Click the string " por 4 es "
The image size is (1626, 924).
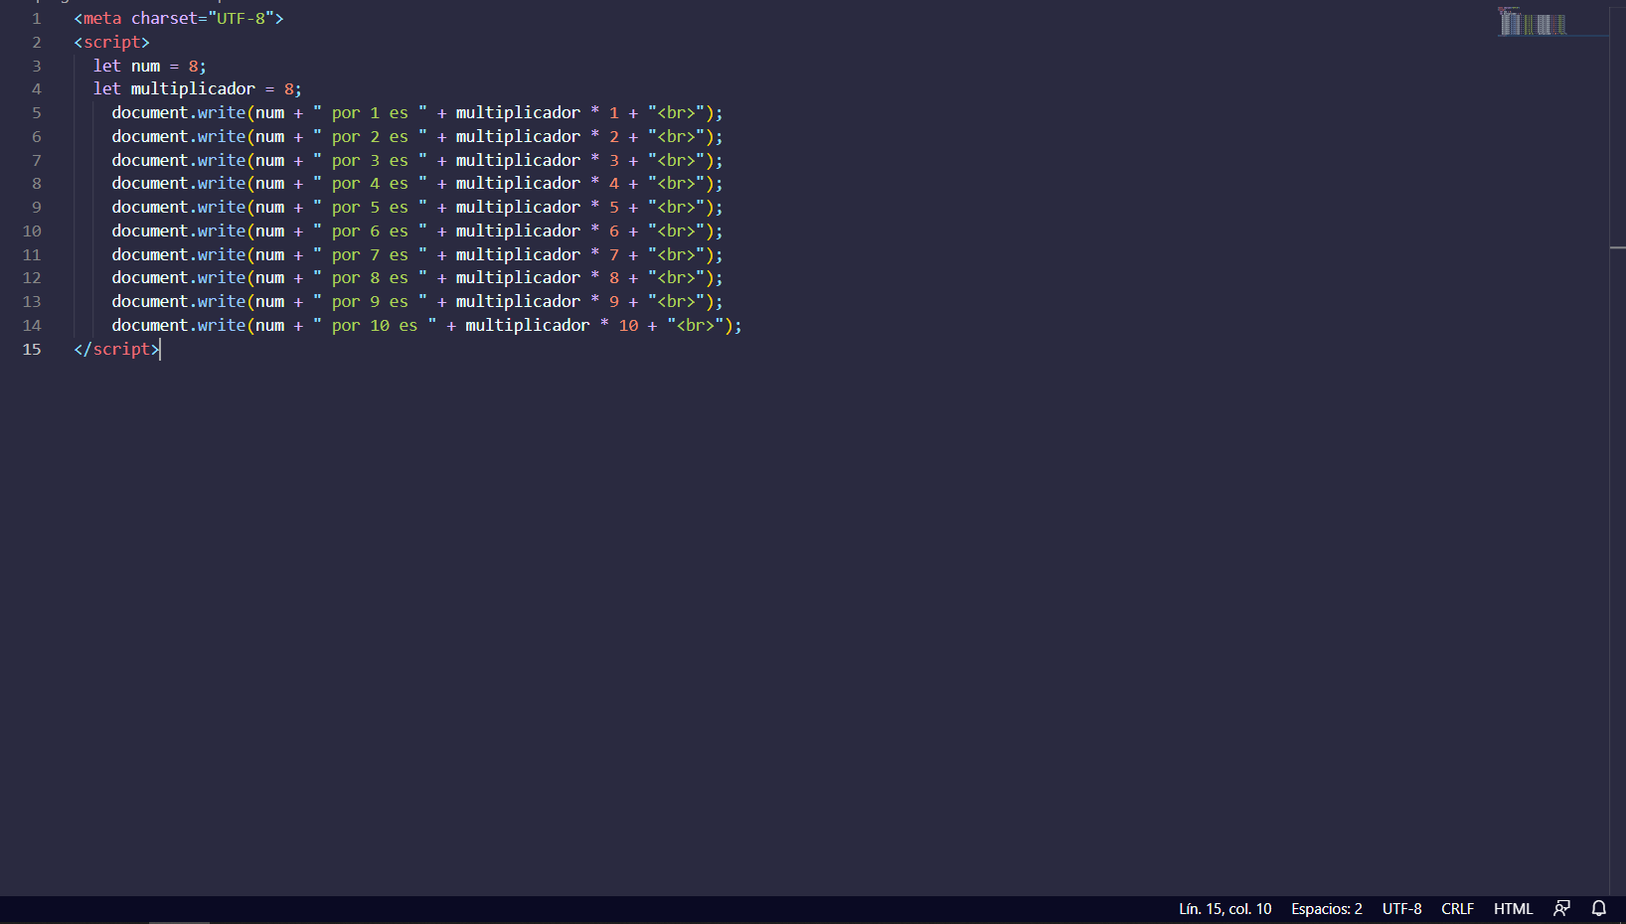pos(370,183)
